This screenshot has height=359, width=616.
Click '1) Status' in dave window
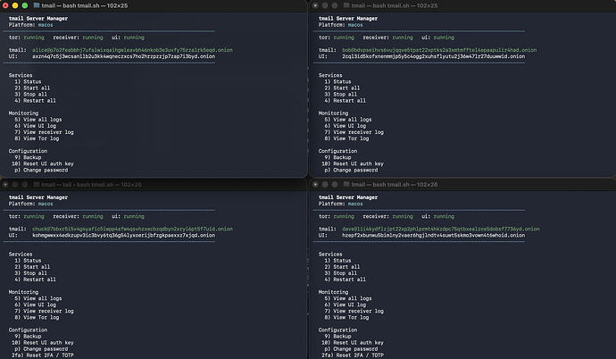pos(337,260)
